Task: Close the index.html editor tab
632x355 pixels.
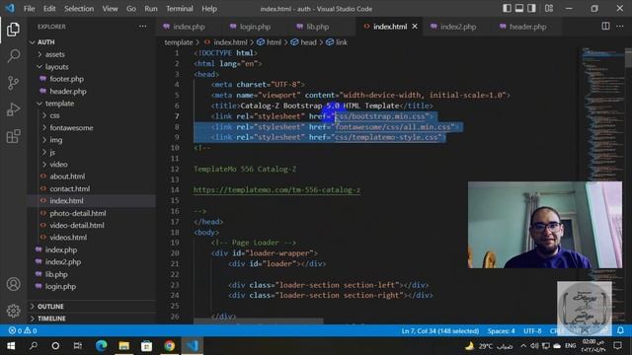Action: coord(415,27)
